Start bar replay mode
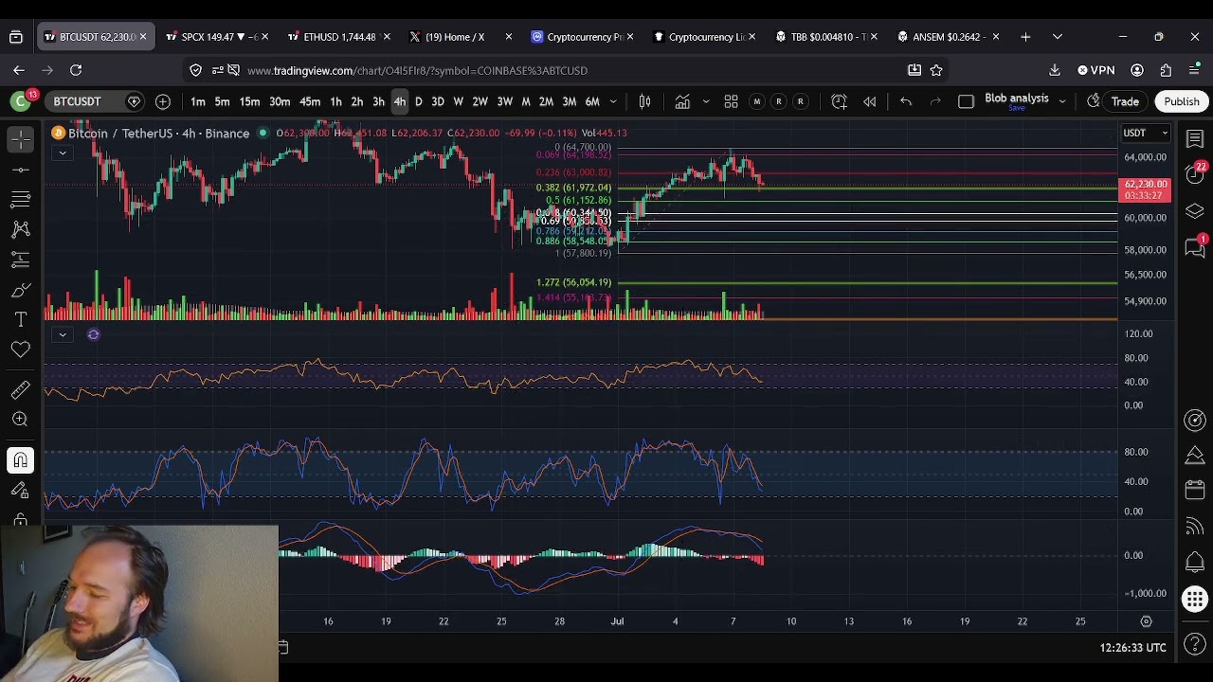1213x682 pixels. click(869, 101)
